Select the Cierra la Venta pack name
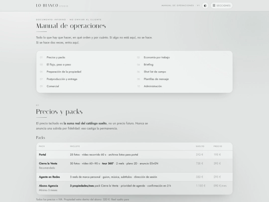Viewport: 269px width, 202px height. (48, 164)
